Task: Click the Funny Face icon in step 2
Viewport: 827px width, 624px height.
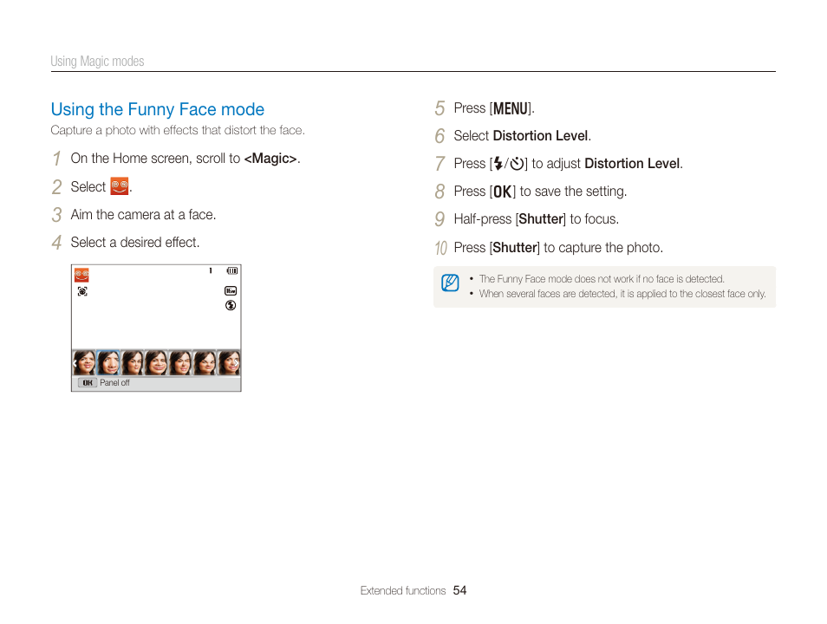Action: 120,185
